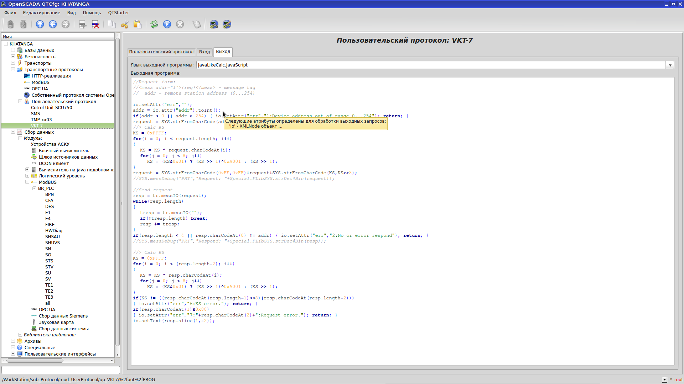Refresh the page with the green arrows icon
Screen dimensions: 684x384
click(154, 24)
